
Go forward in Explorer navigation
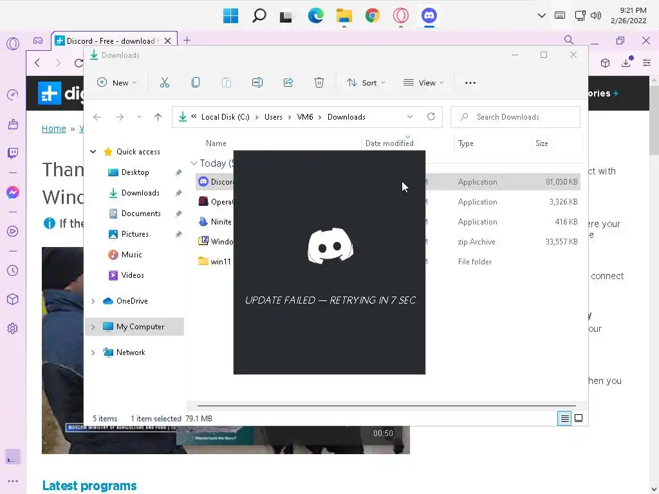click(120, 117)
